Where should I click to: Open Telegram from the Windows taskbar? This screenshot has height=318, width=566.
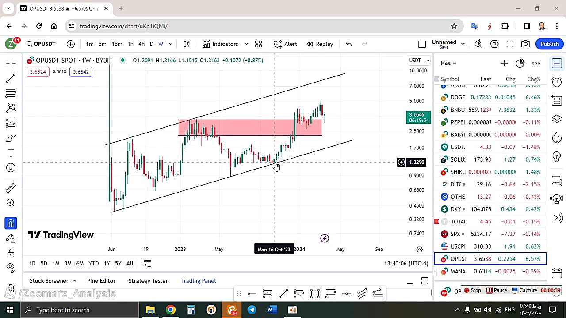[252, 310]
